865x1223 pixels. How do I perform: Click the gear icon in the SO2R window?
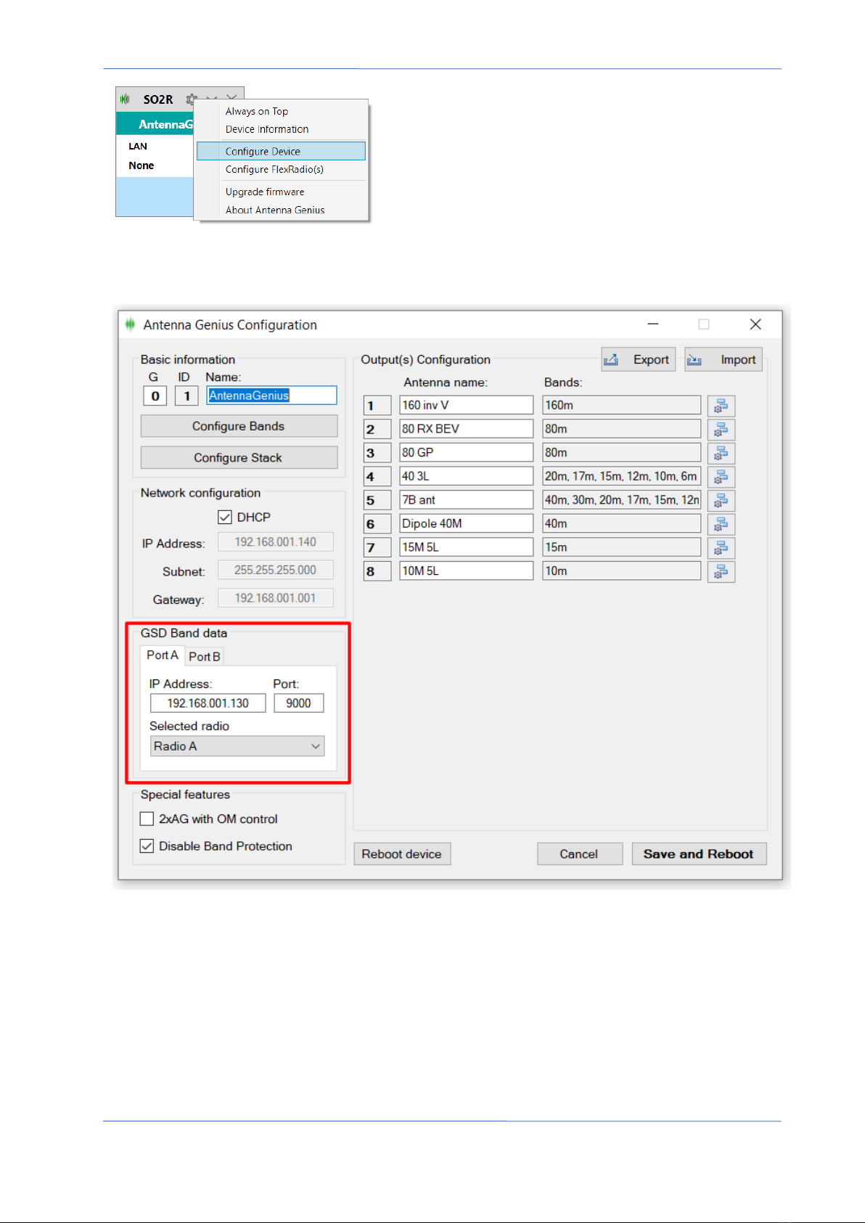point(192,99)
